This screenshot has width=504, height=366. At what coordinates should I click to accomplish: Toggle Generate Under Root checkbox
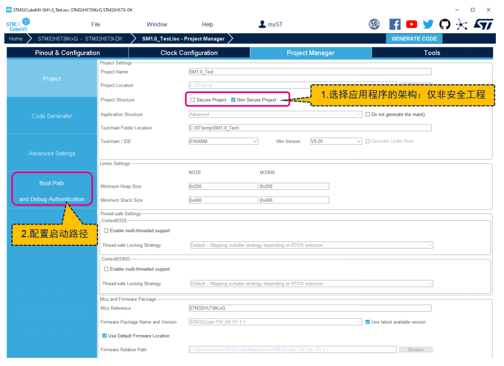click(368, 141)
